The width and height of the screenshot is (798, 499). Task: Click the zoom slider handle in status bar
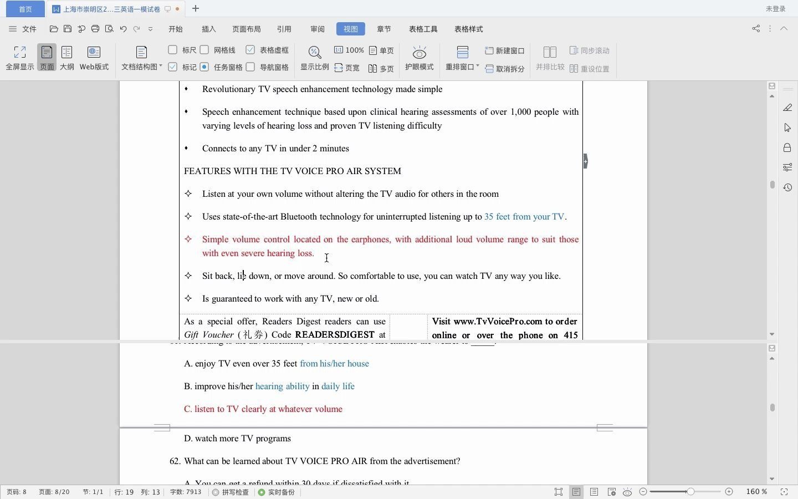[x=690, y=492]
